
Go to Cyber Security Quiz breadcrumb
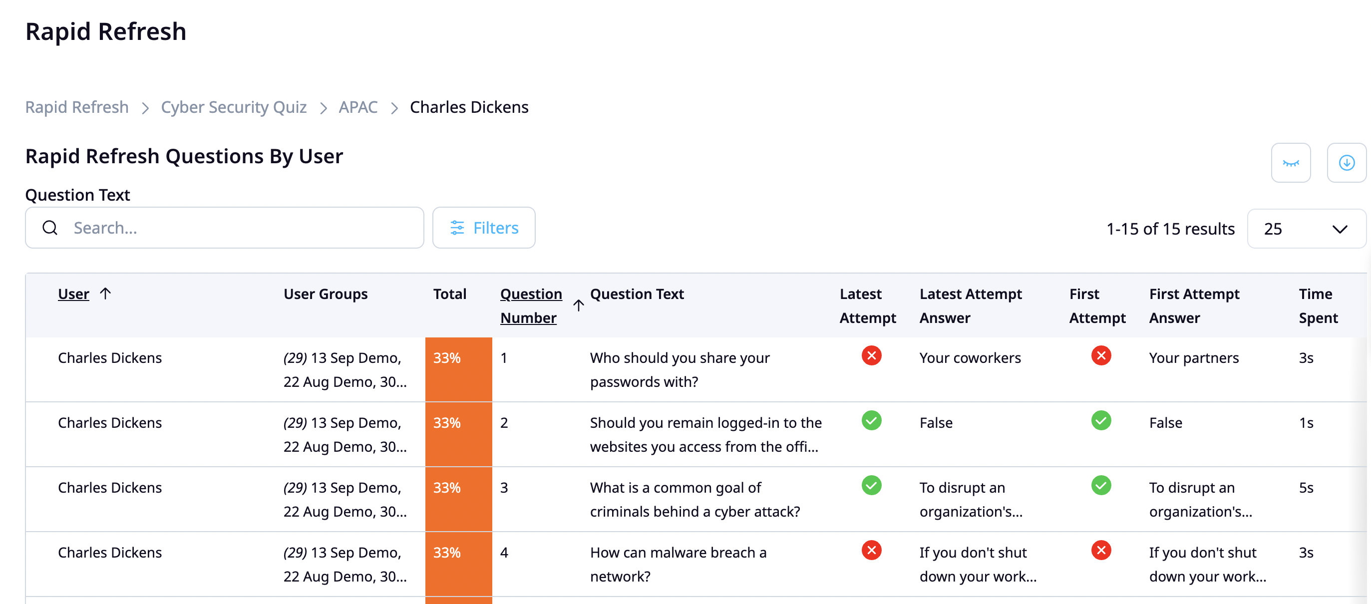(x=234, y=107)
